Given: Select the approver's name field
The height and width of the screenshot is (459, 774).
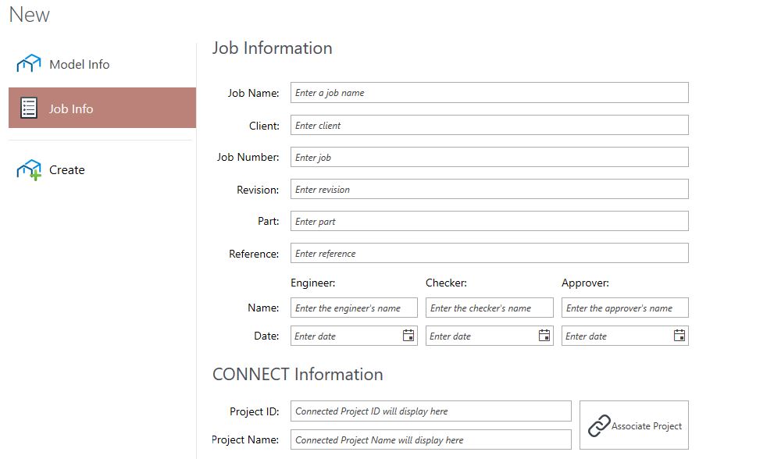Looking at the screenshot, I should [x=625, y=308].
